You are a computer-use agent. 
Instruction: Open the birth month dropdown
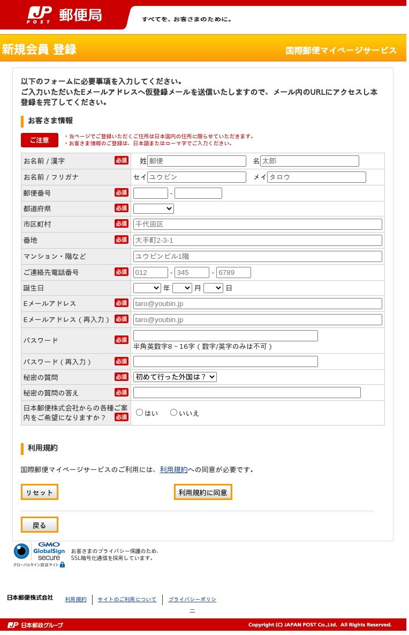[x=182, y=288]
